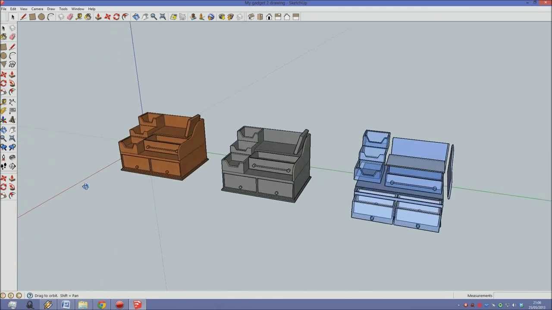Select the Look Around eye tool
This screenshot has width=552, height=310.
click(13, 157)
